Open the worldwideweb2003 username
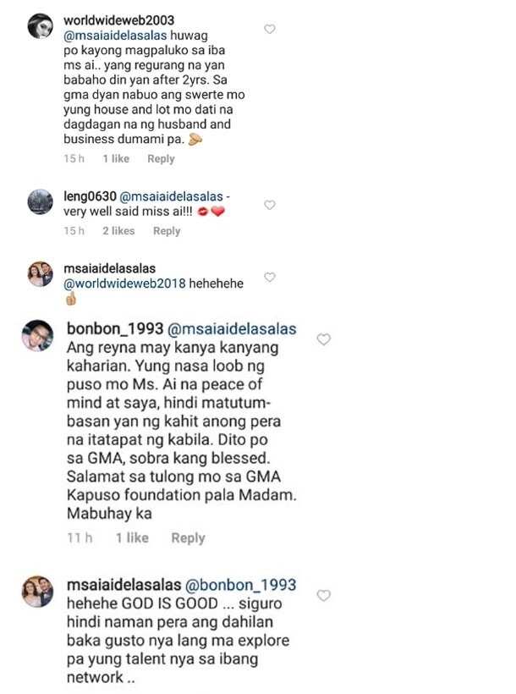This screenshot has height=694, width=516. tap(118, 20)
